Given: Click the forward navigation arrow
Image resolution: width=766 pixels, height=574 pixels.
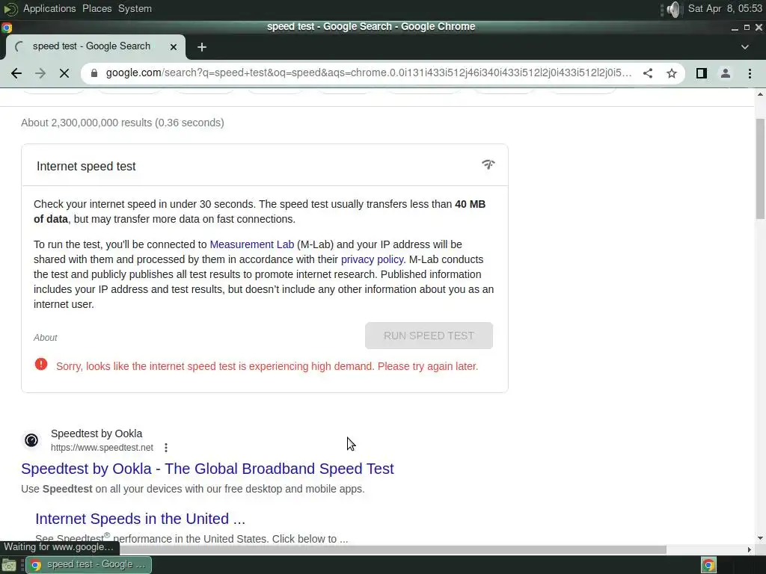Looking at the screenshot, I should pos(40,73).
